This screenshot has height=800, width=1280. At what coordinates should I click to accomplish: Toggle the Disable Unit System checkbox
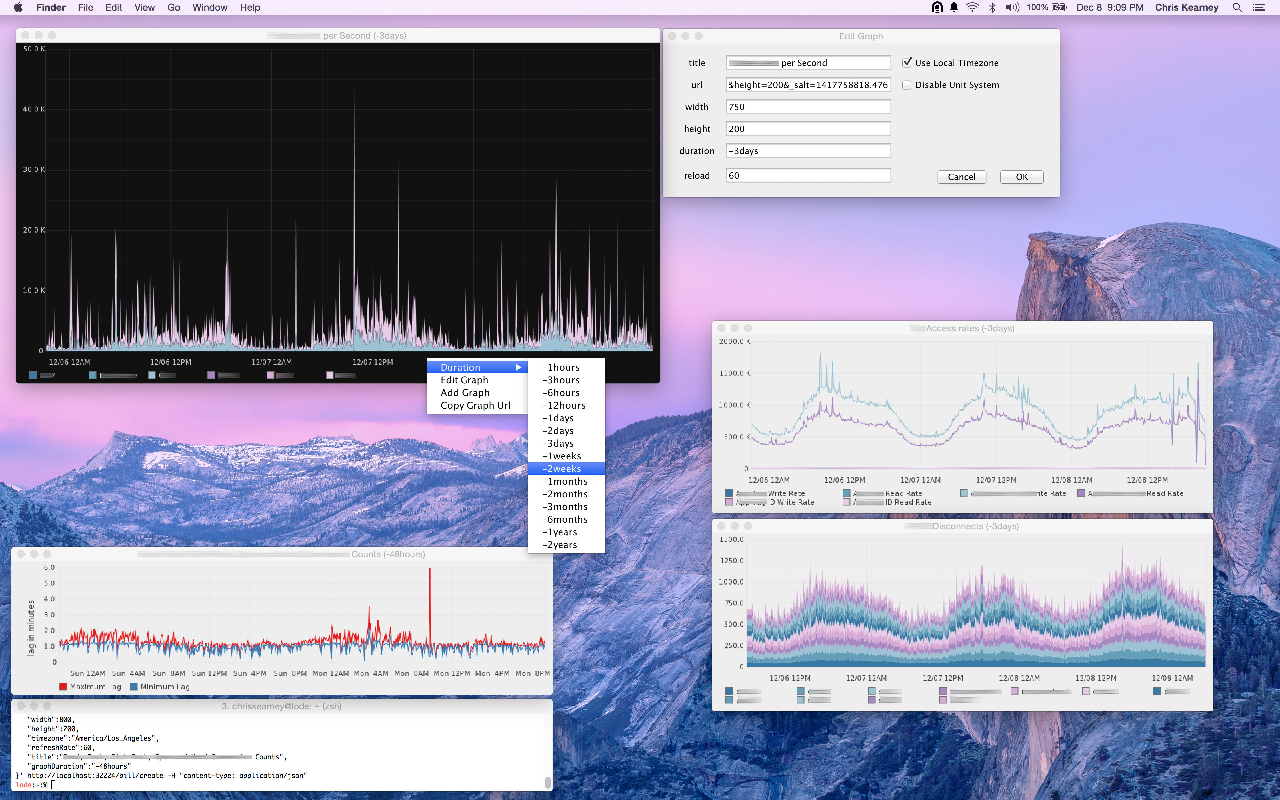[x=907, y=85]
